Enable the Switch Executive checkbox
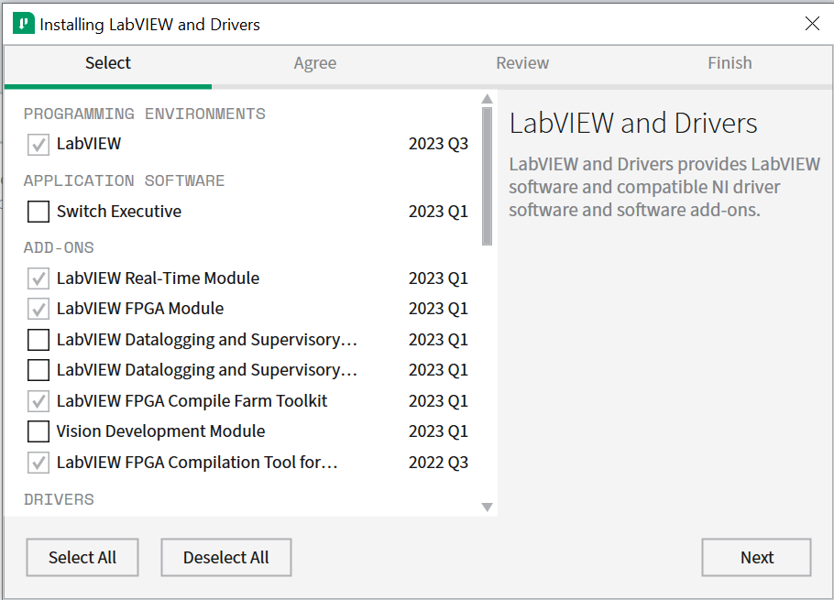The image size is (834, 600). pos(38,212)
